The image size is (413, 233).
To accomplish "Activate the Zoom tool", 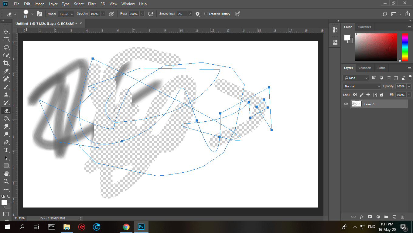I will point(6,181).
